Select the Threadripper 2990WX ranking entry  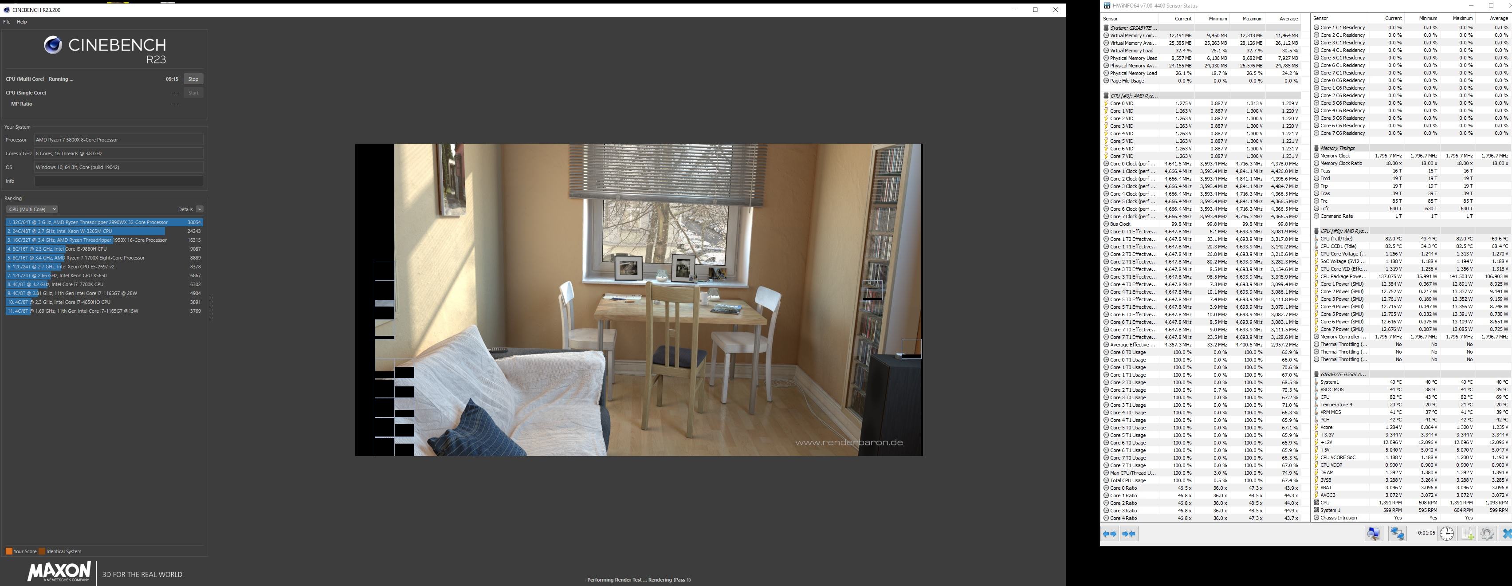click(105, 223)
